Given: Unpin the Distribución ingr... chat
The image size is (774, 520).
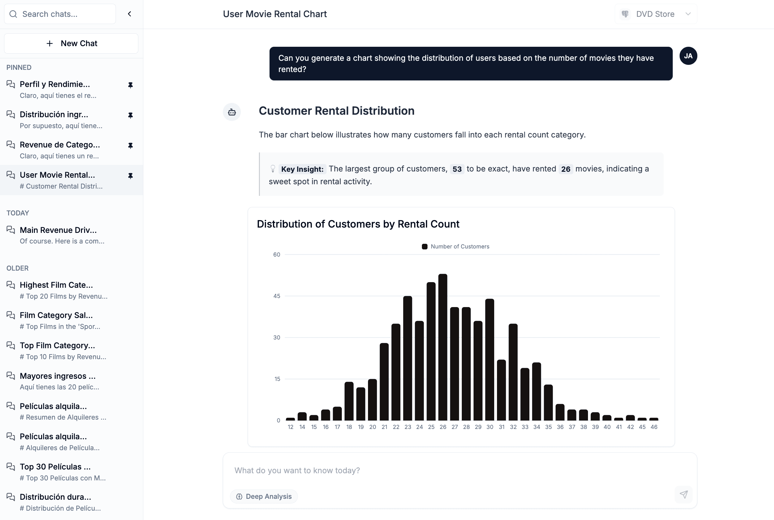Looking at the screenshot, I should tap(130, 115).
